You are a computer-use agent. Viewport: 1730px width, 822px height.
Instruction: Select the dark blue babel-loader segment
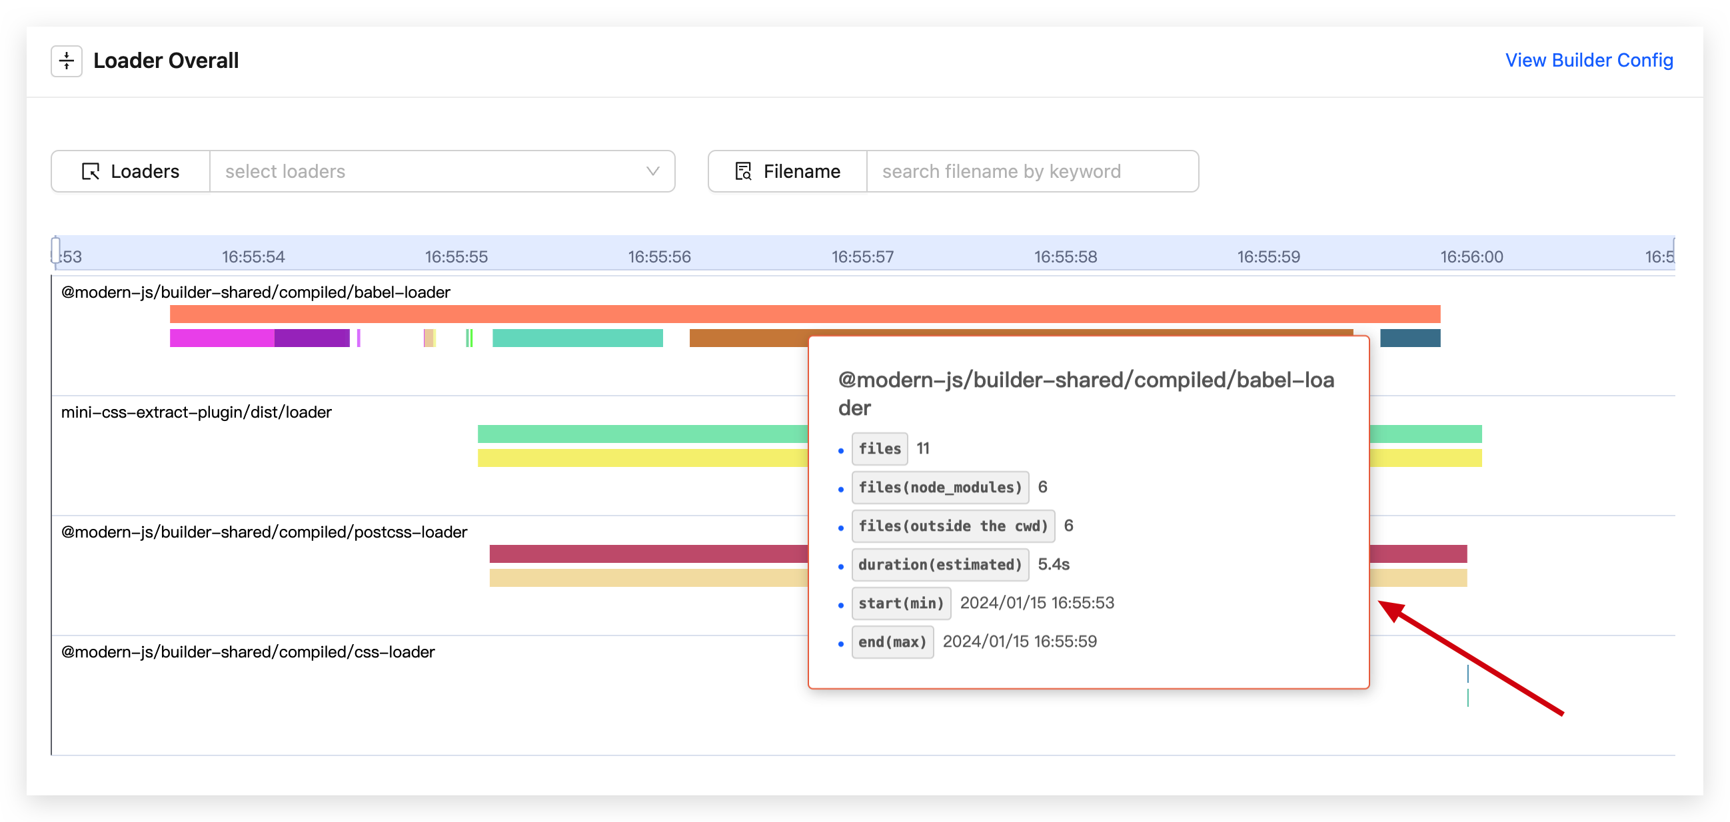tap(1409, 338)
